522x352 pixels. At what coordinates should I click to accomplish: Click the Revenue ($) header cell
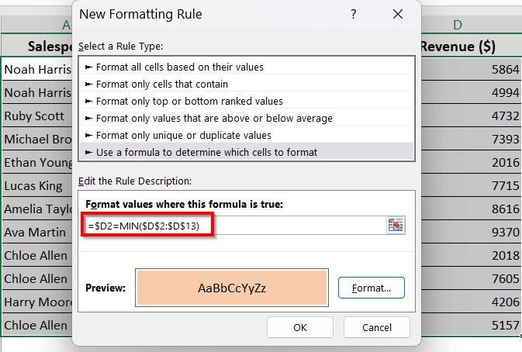tap(472, 46)
